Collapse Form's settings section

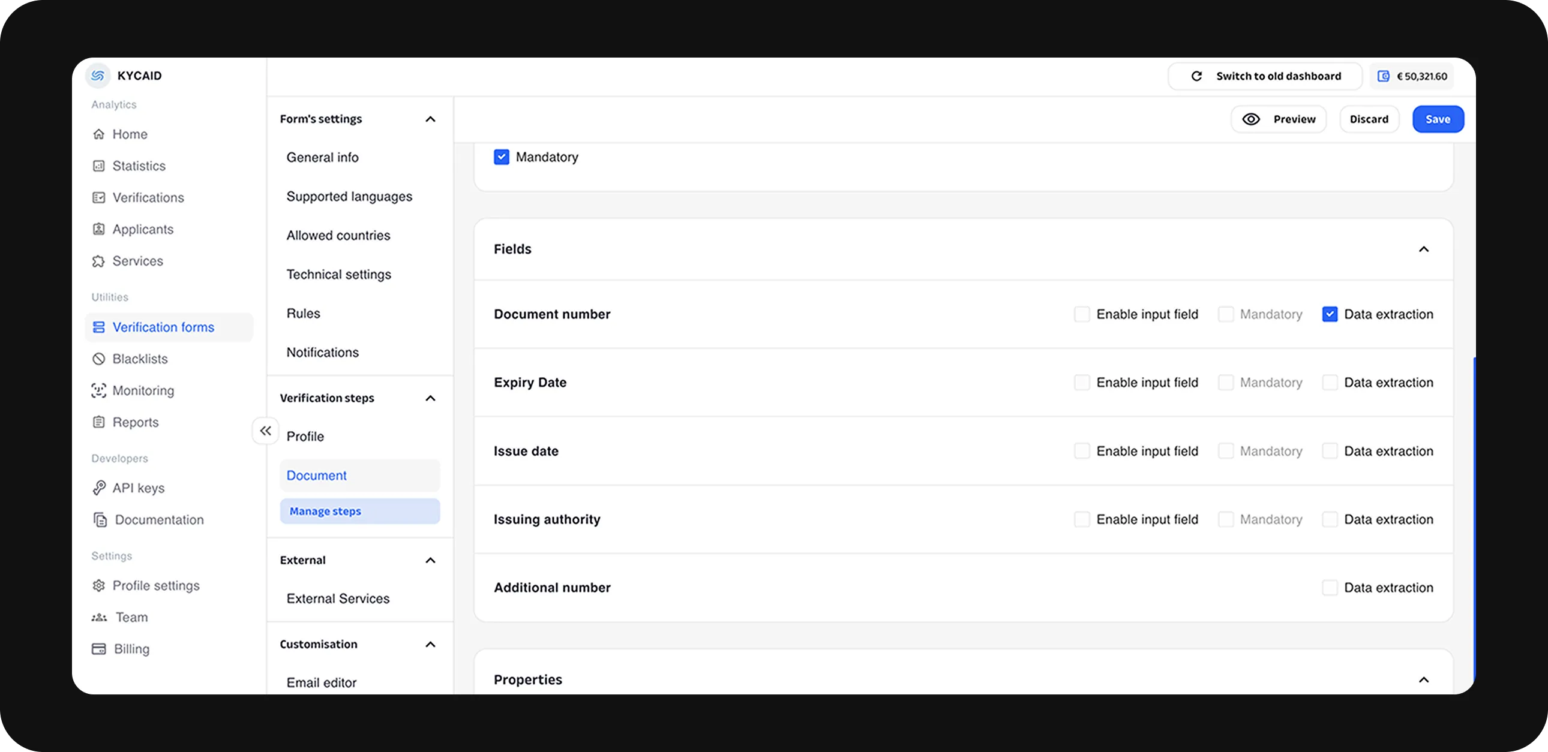pyautogui.click(x=430, y=119)
